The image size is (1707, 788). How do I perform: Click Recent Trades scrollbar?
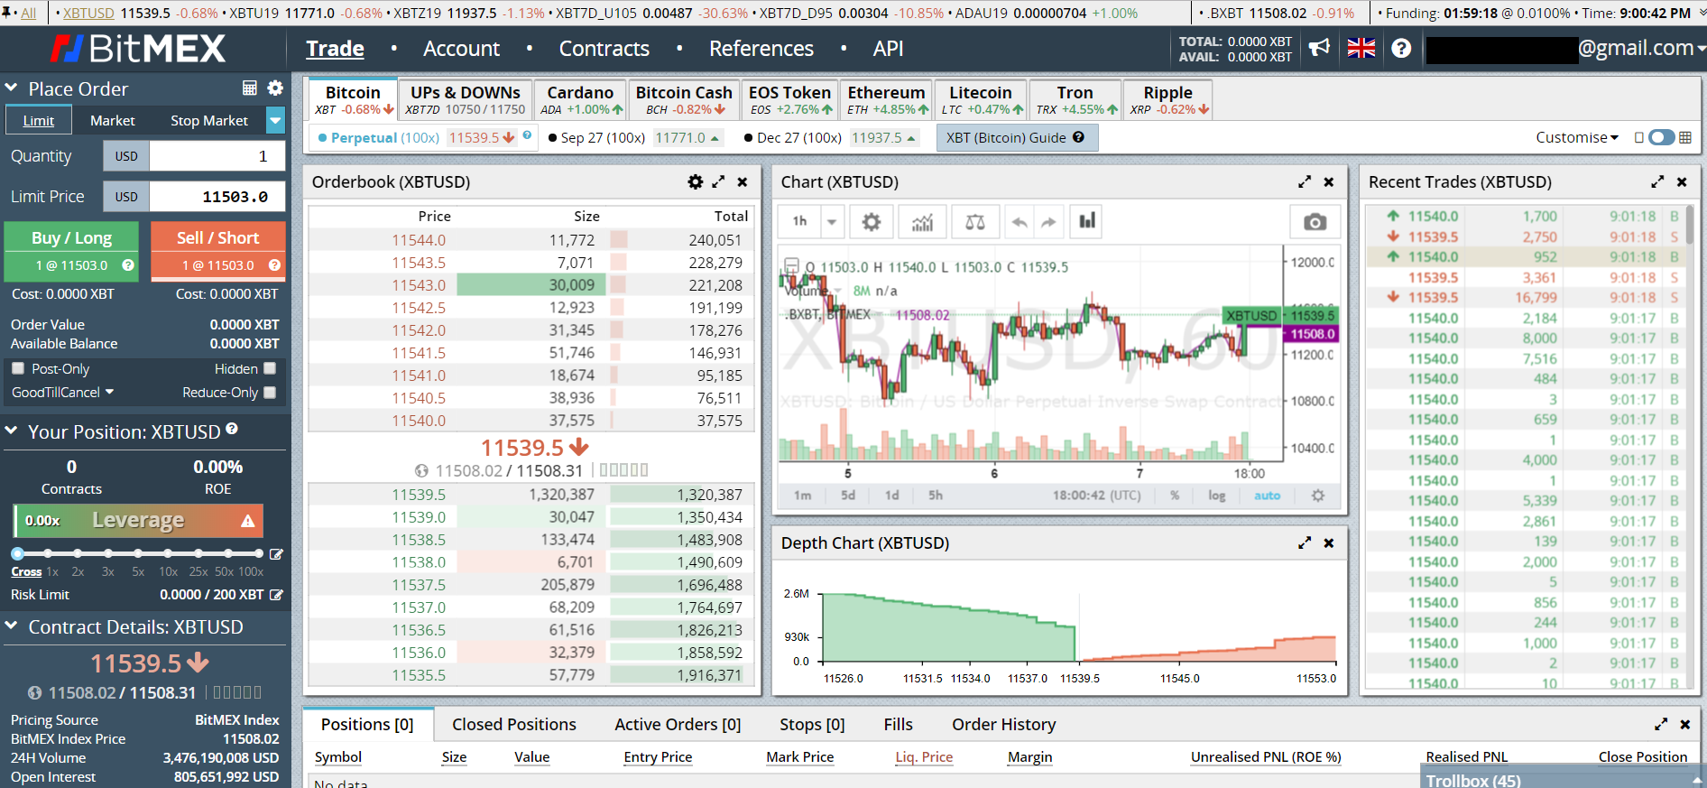[x=1690, y=226]
